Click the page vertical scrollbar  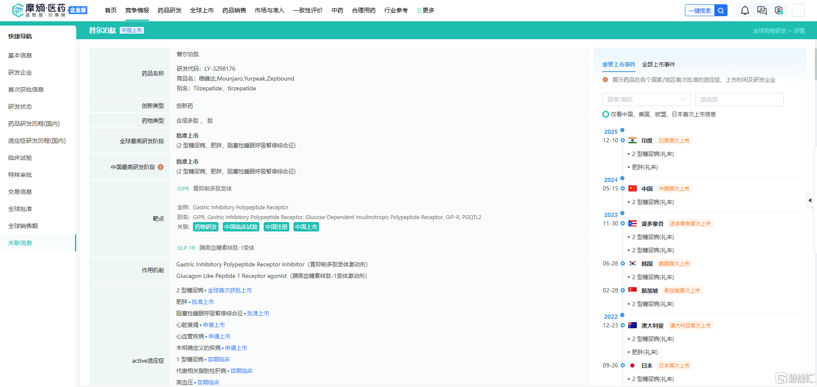tap(815, 64)
